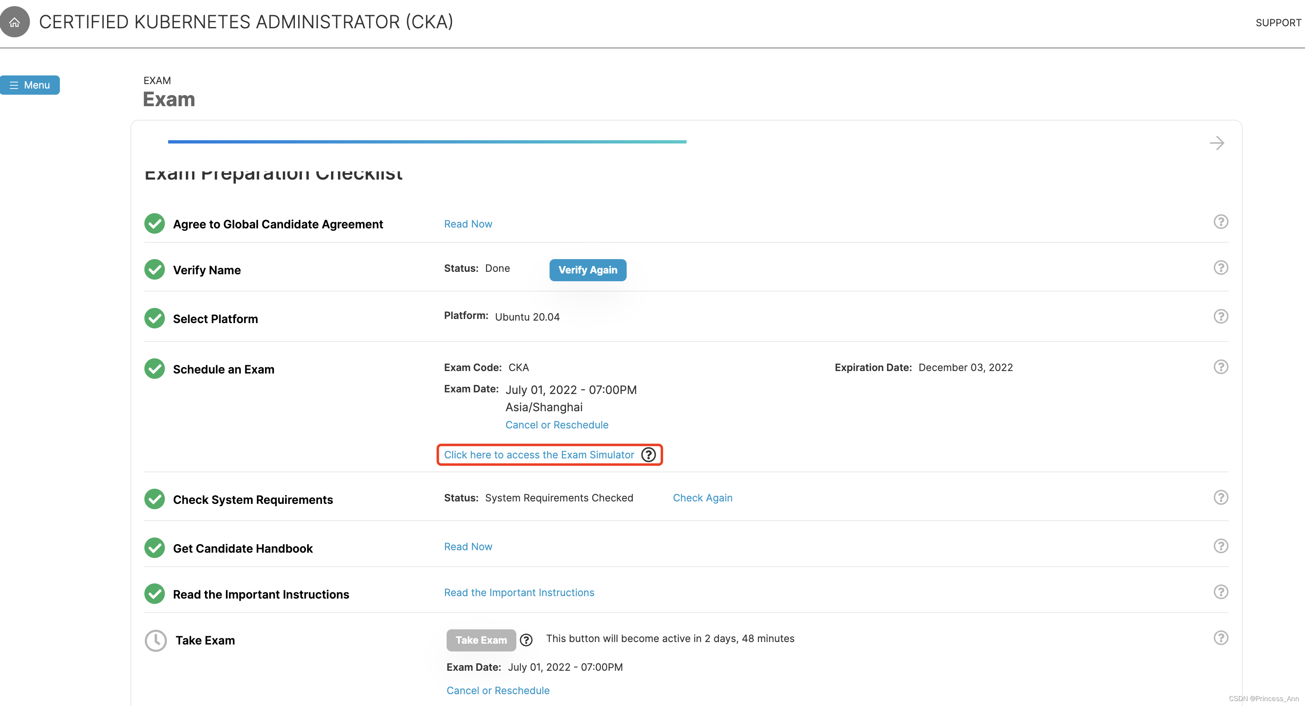
Task: Open help for Check System Requirements row
Action: tap(1221, 497)
